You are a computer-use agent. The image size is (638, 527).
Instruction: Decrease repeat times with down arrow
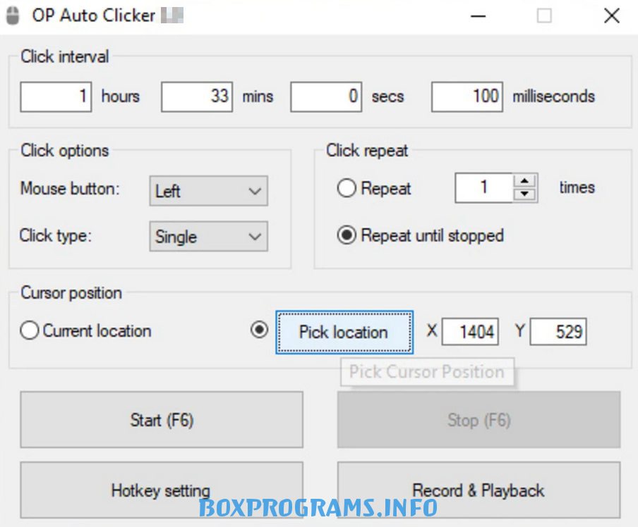tap(524, 195)
